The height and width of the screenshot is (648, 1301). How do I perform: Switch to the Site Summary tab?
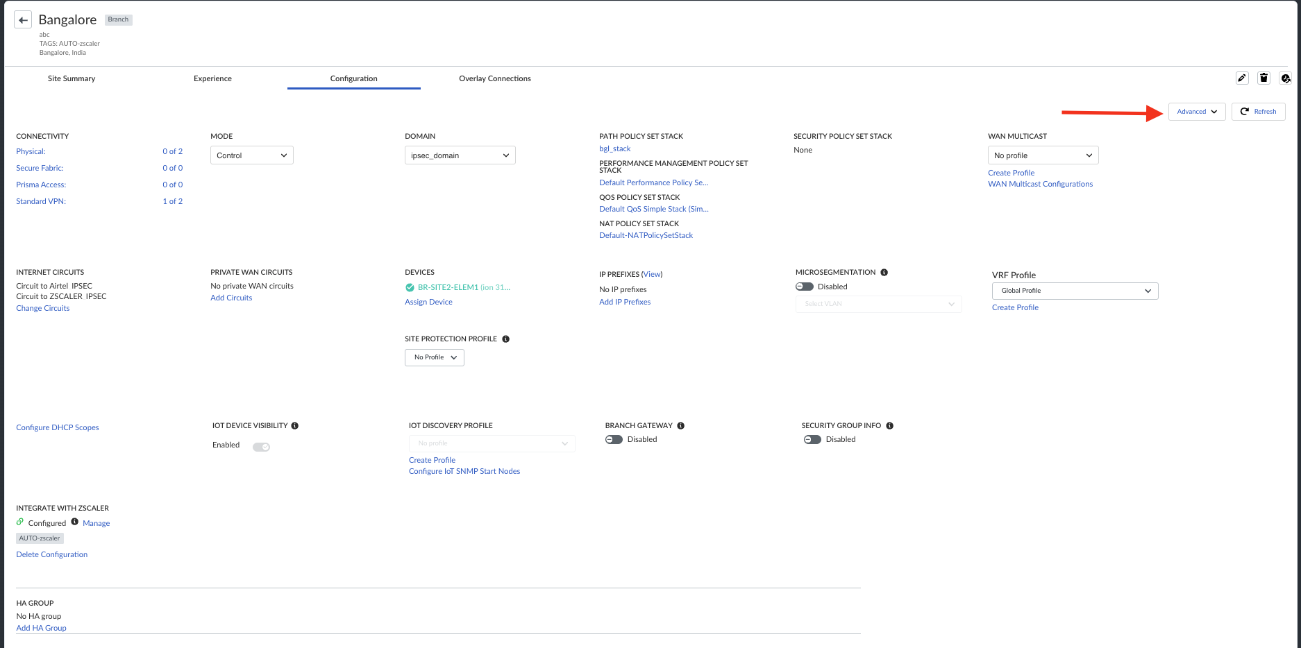pyautogui.click(x=72, y=78)
